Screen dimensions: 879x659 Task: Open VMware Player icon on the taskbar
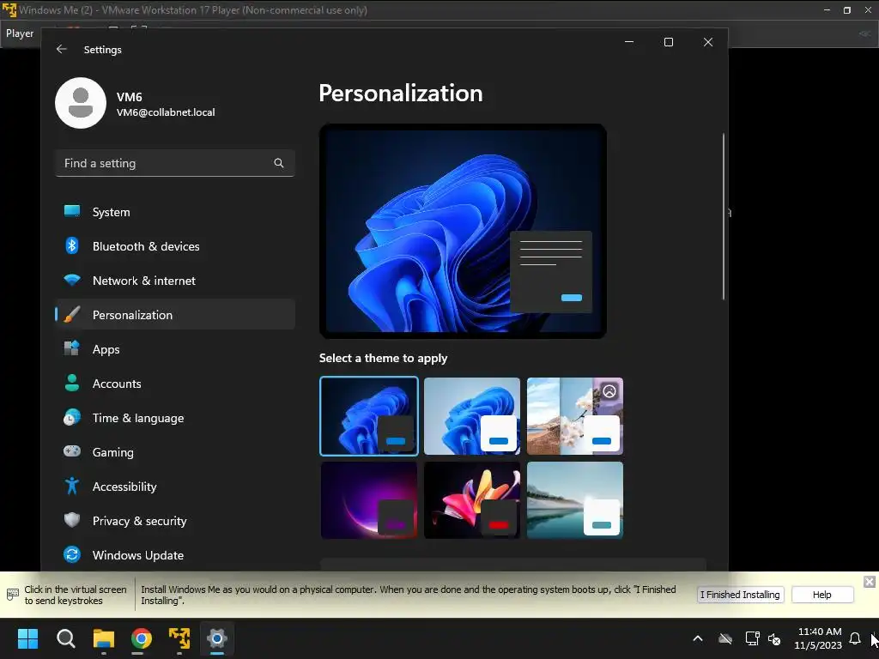179,638
